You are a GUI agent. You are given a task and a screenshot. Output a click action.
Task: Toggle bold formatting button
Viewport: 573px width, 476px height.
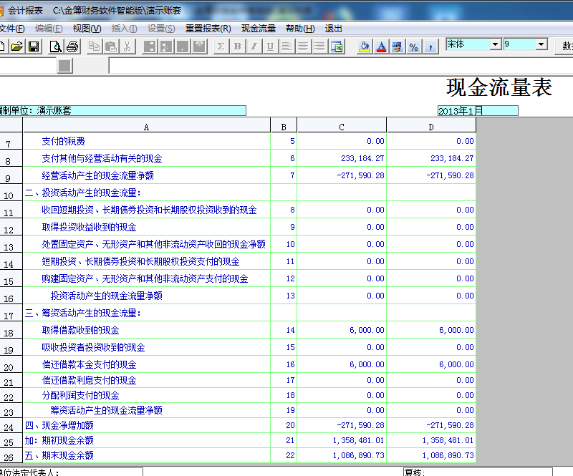(237, 47)
